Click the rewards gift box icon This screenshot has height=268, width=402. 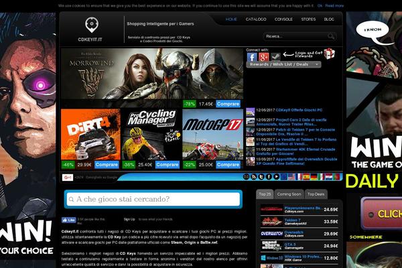pyautogui.click(x=329, y=54)
